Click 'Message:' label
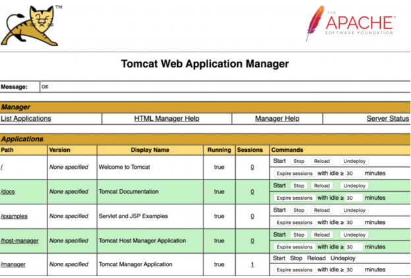411x278 pixels. click(14, 87)
